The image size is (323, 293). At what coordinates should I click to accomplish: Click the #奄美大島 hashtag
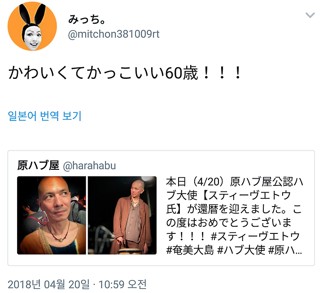(x=190, y=250)
